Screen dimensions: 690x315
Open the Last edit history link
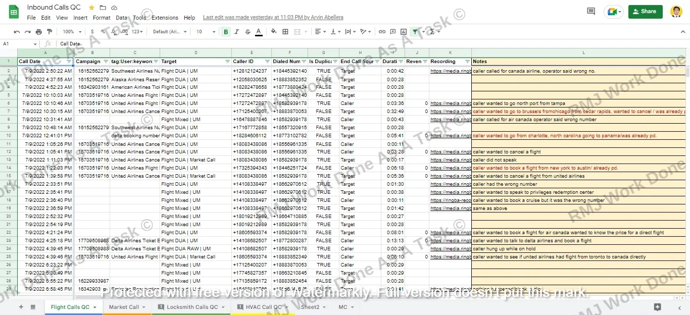[x=273, y=18]
